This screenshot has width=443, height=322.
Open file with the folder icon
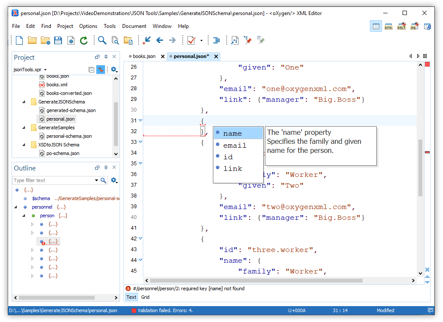click(x=32, y=40)
